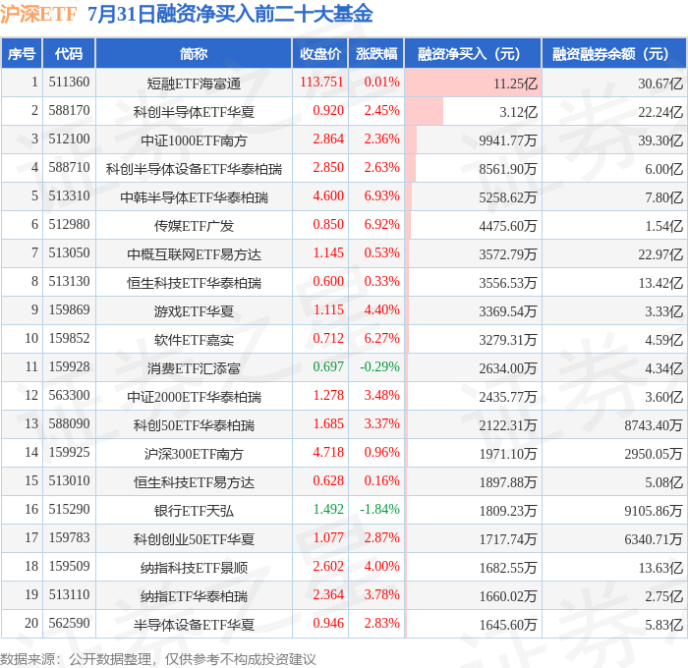This screenshot has width=688, height=668.
Task: Click the 代码 column header
Action: (x=69, y=53)
